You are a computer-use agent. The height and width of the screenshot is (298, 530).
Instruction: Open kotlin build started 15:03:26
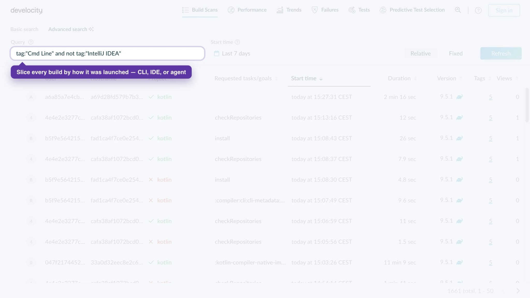[x=164, y=263]
